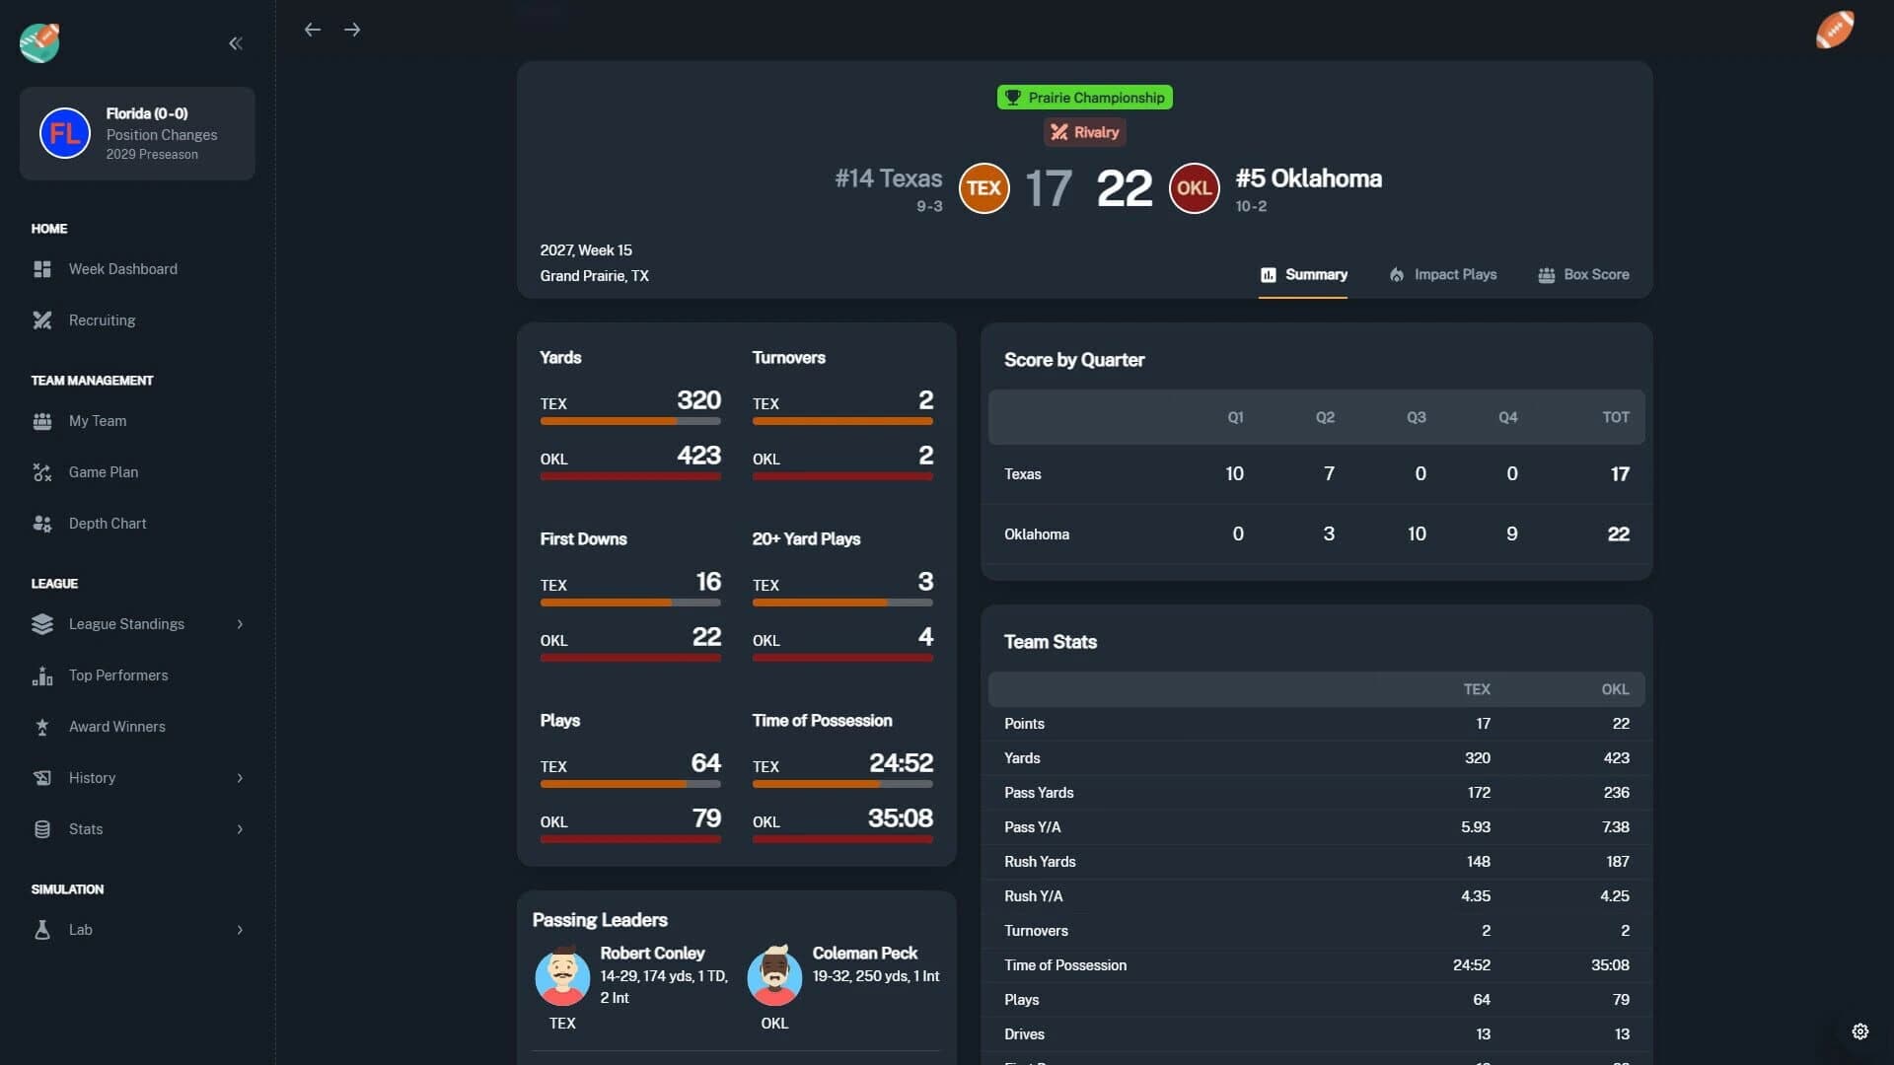Click the TEX yards progress bar
This screenshot has width=1894, height=1065.
tap(630, 420)
